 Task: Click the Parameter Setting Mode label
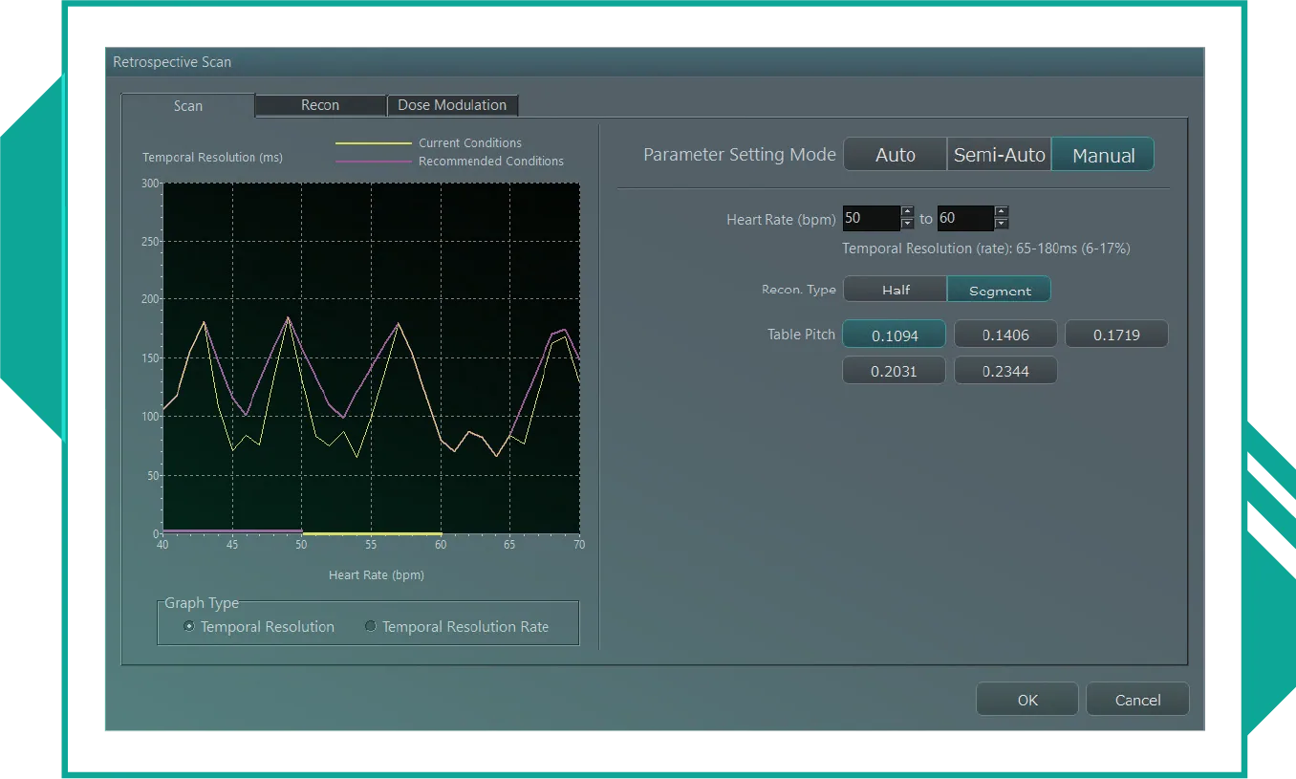pos(740,155)
